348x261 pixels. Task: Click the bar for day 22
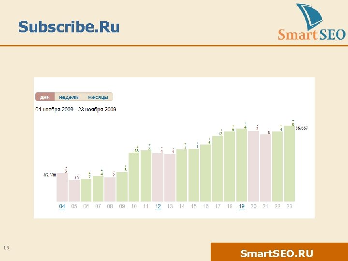(277, 166)
